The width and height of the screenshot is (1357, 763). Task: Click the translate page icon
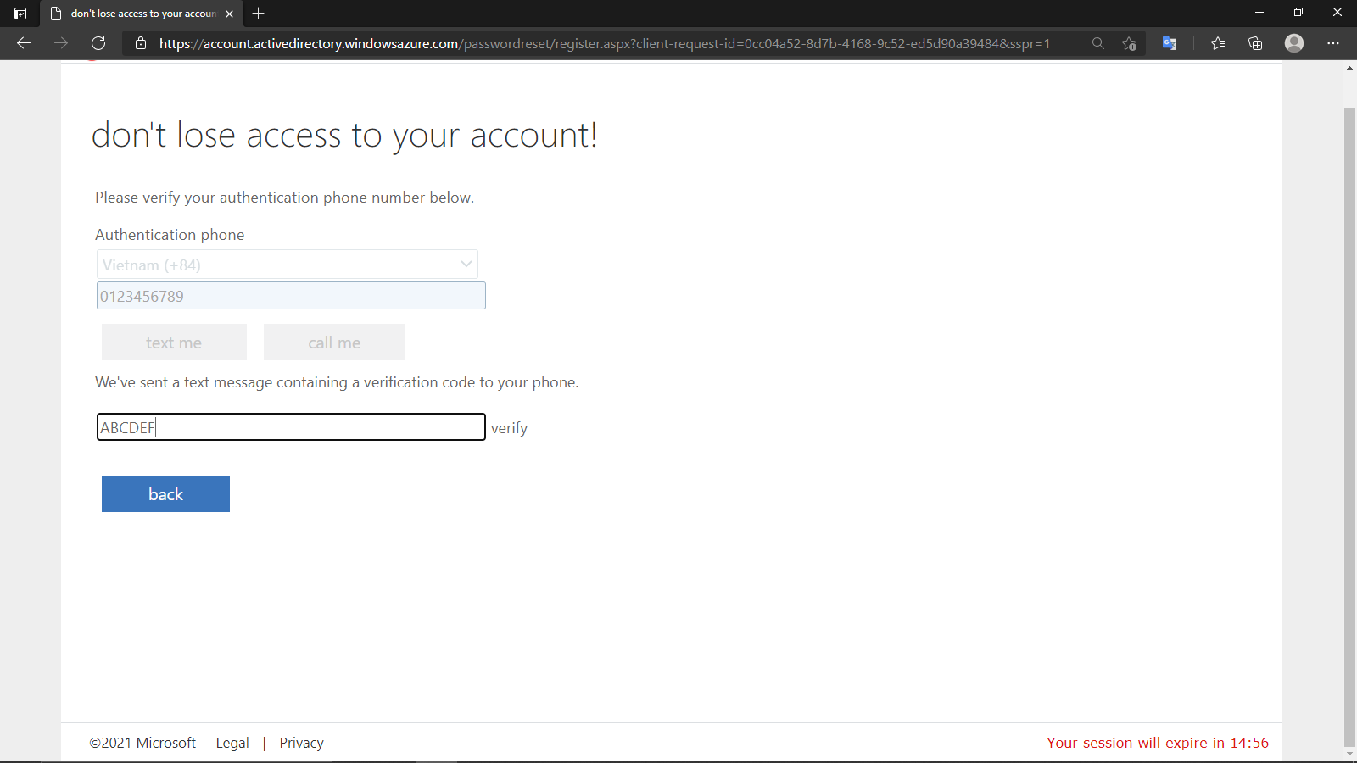[1170, 43]
